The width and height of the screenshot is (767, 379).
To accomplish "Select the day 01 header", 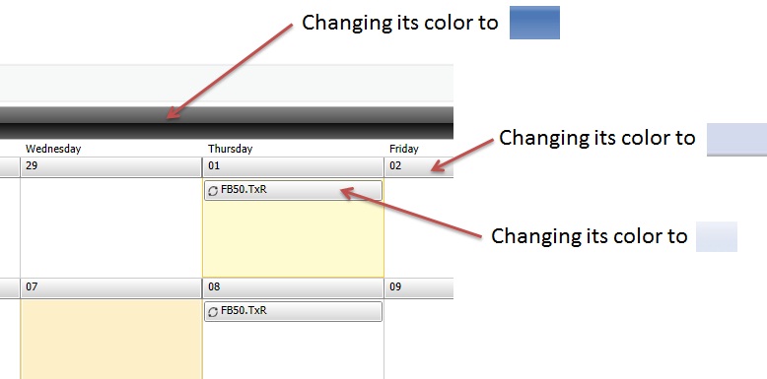I will [x=293, y=167].
